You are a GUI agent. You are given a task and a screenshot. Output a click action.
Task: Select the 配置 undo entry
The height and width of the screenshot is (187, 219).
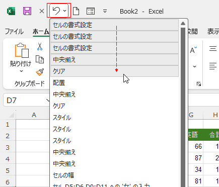(114, 83)
